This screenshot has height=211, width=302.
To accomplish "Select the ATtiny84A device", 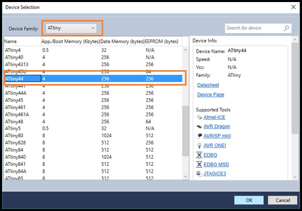I will coord(93,171).
